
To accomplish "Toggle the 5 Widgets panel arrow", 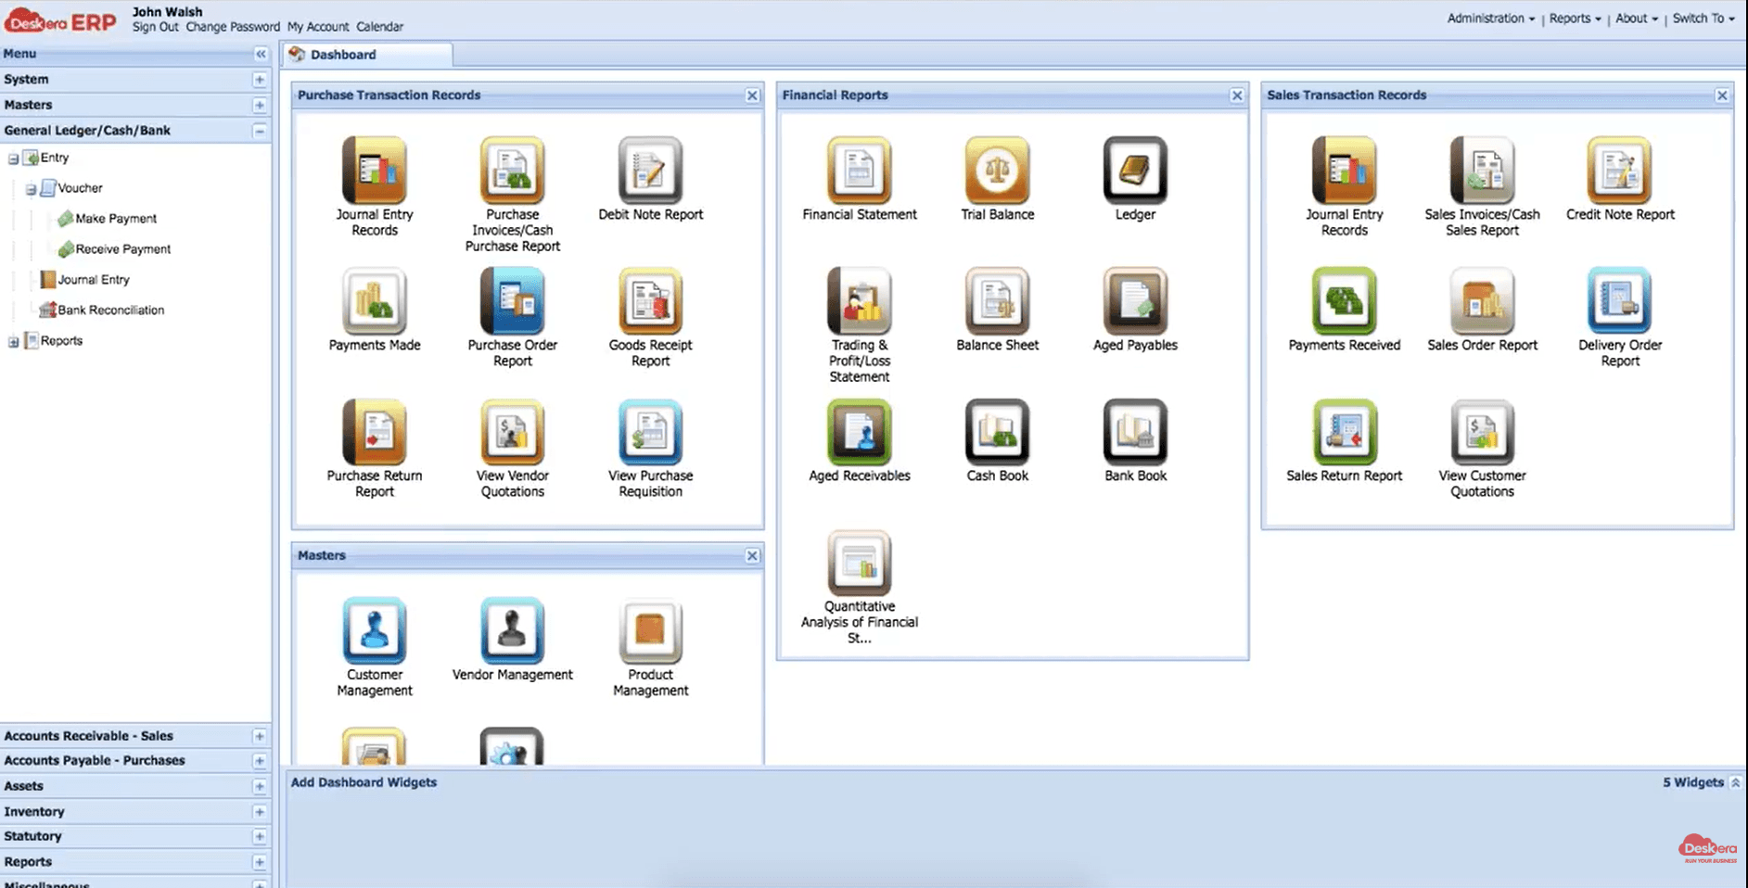I will click(x=1735, y=783).
